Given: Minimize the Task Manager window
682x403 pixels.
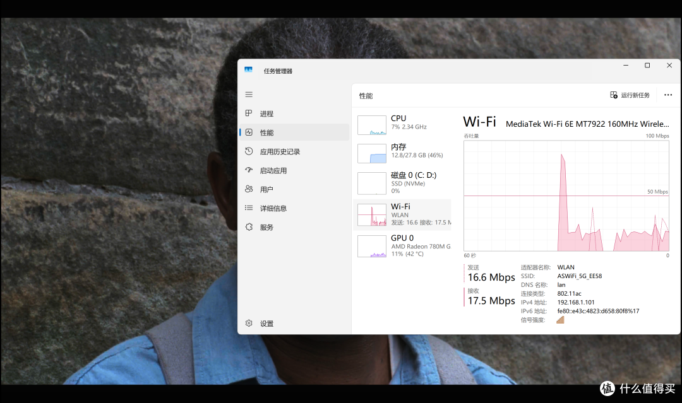Looking at the screenshot, I should [x=626, y=66].
